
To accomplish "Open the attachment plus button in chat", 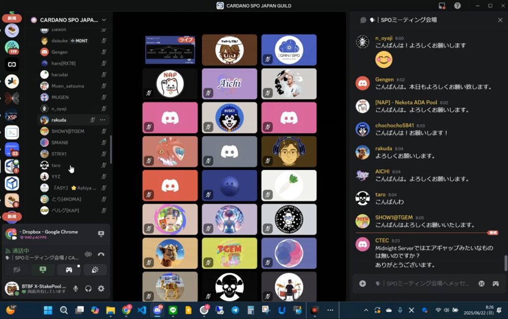I will pos(363,284).
